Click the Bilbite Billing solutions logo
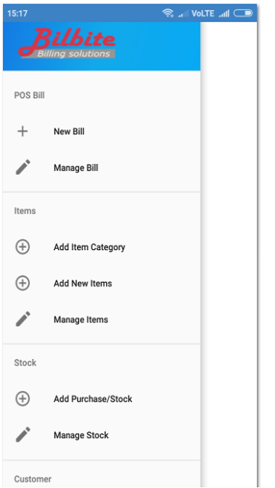The image size is (275, 488). pos(67,43)
